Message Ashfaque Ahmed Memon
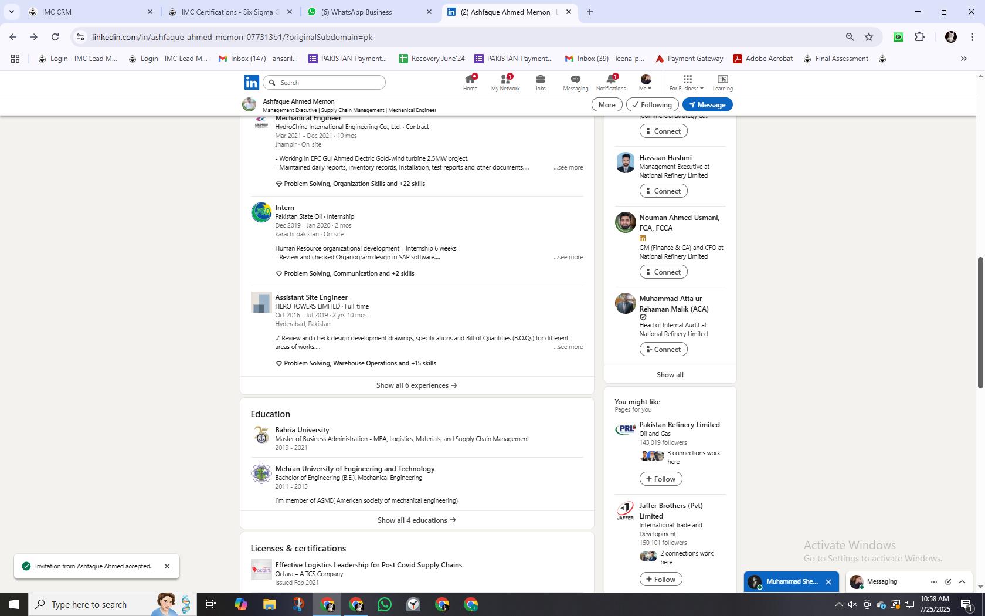 point(707,104)
